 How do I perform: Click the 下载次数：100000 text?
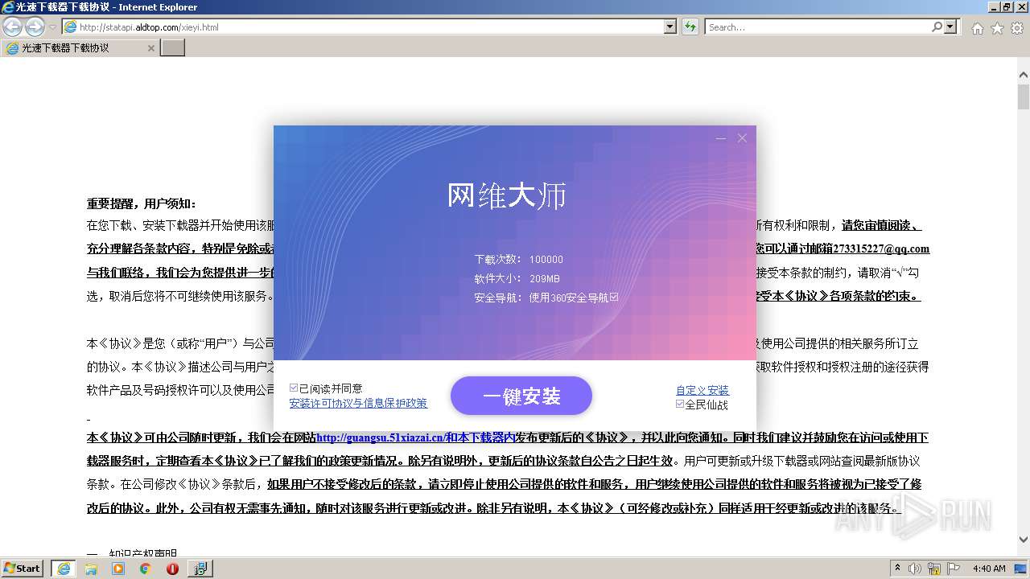(519, 260)
